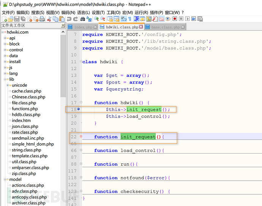262x206 pixels.
Task: Select rate.class.php in the file tree
Action: (25, 132)
